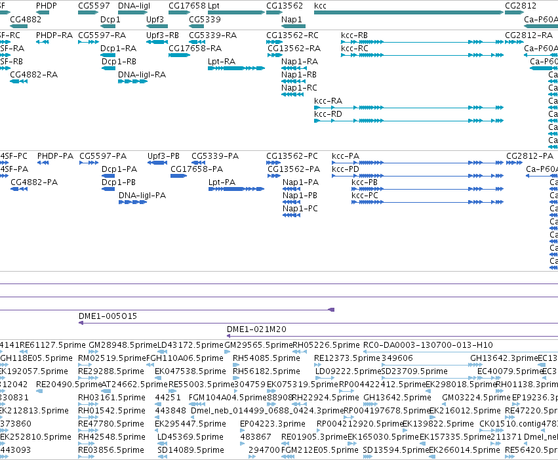Click the Dcp1-RA transcript
This screenshot has width=558, height=460.
pyautogui.click(x=108, y=55)
